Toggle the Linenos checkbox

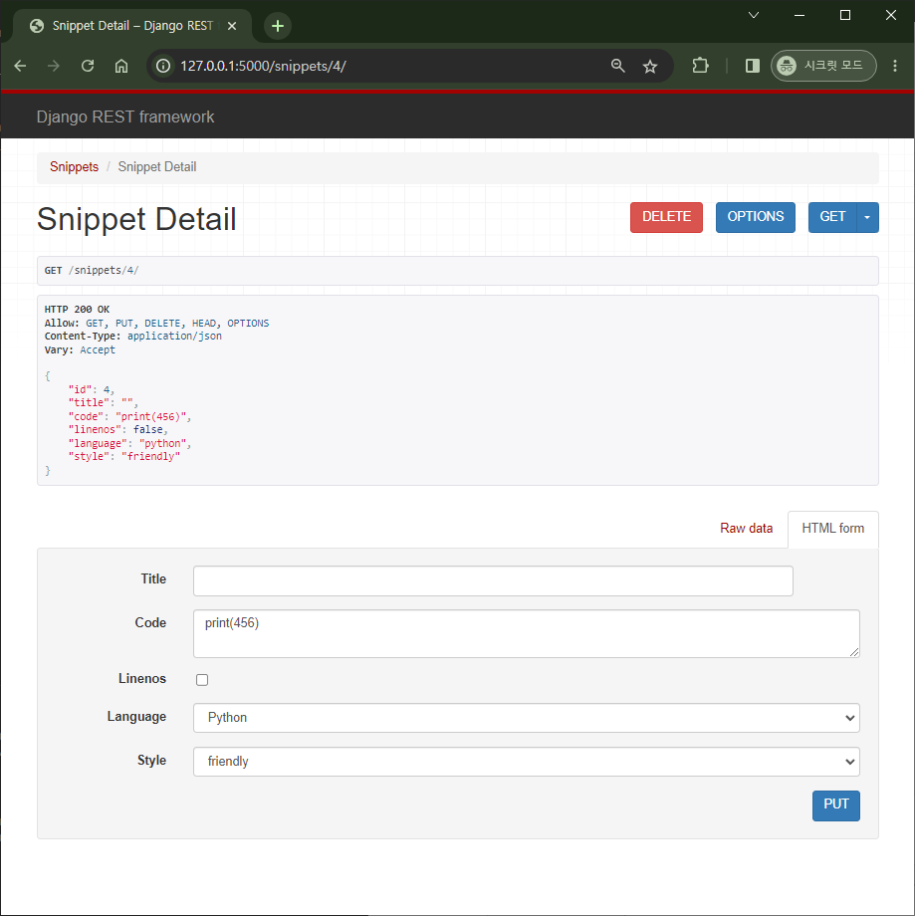[x=202, y=679]
